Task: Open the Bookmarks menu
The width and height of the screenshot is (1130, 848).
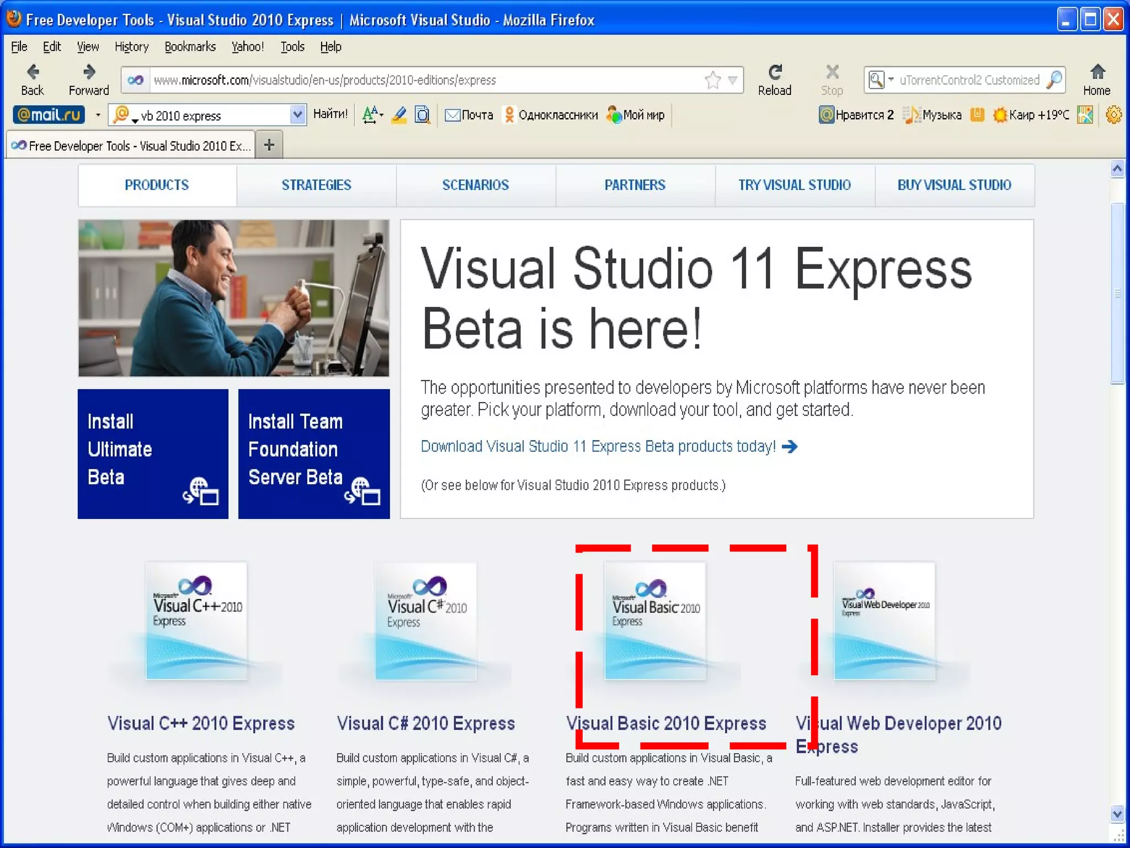Action: (x=190, y=47)
